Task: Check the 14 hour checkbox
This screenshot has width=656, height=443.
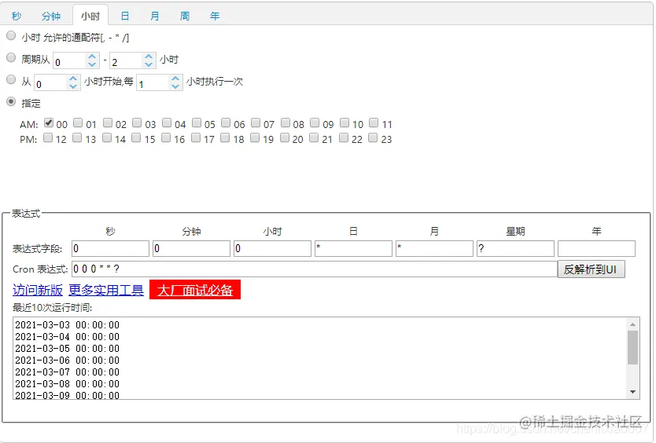Action: [107, 137]
